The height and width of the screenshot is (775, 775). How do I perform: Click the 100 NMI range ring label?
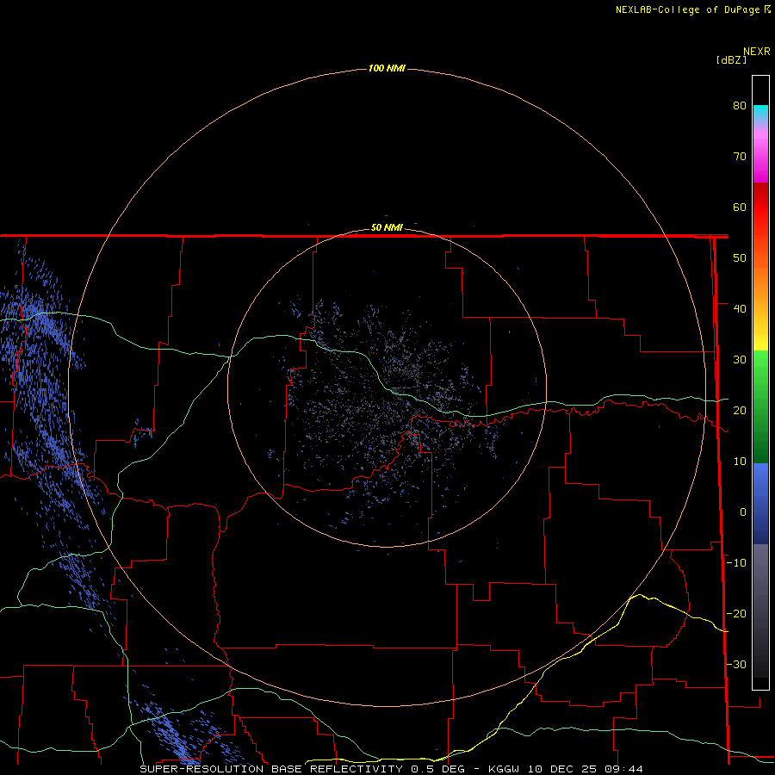387,68
